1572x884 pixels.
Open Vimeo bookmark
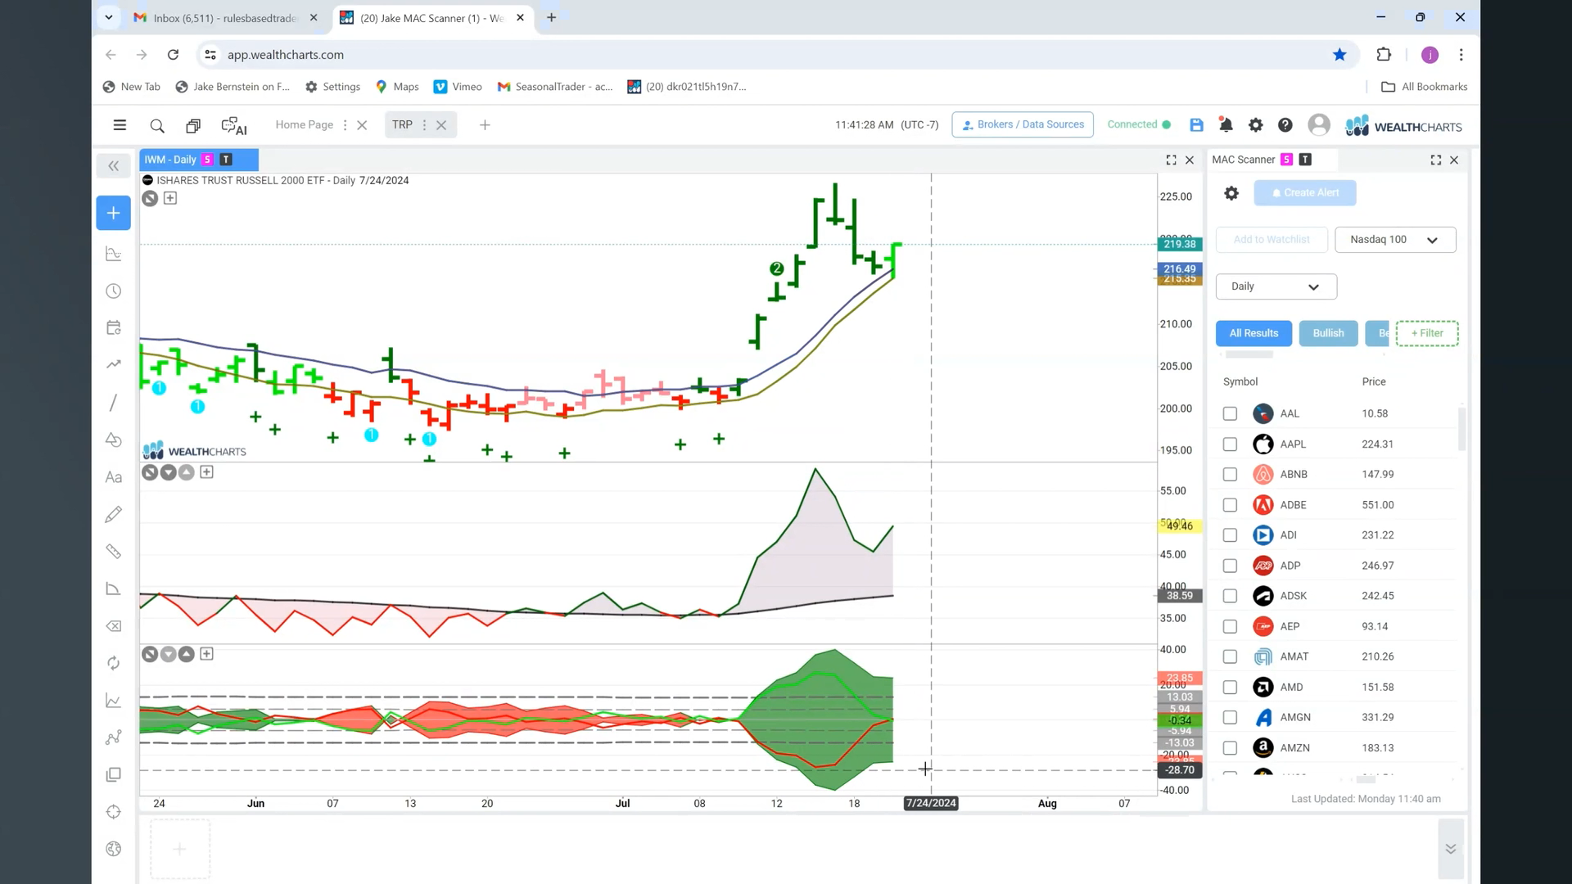tap(458, 87)
